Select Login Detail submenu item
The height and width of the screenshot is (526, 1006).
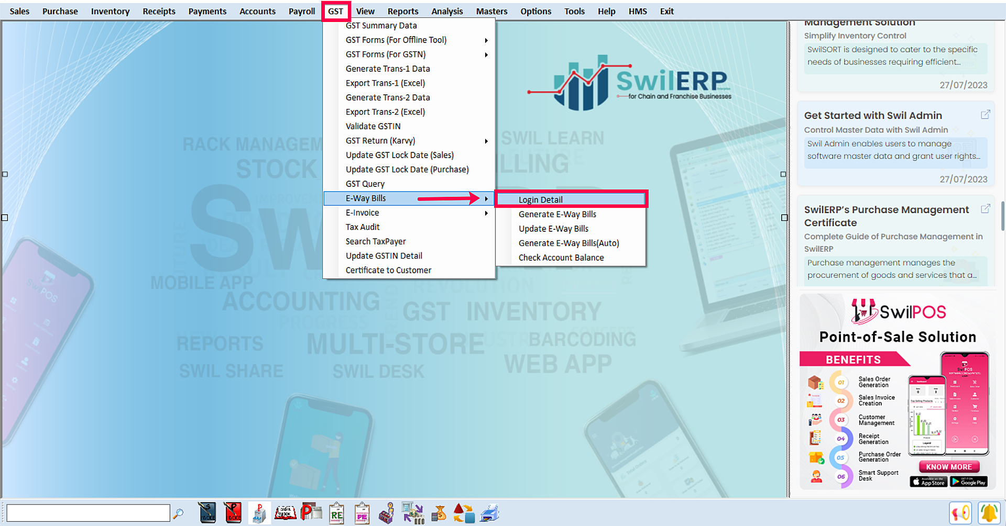click(x=571, y=199)
